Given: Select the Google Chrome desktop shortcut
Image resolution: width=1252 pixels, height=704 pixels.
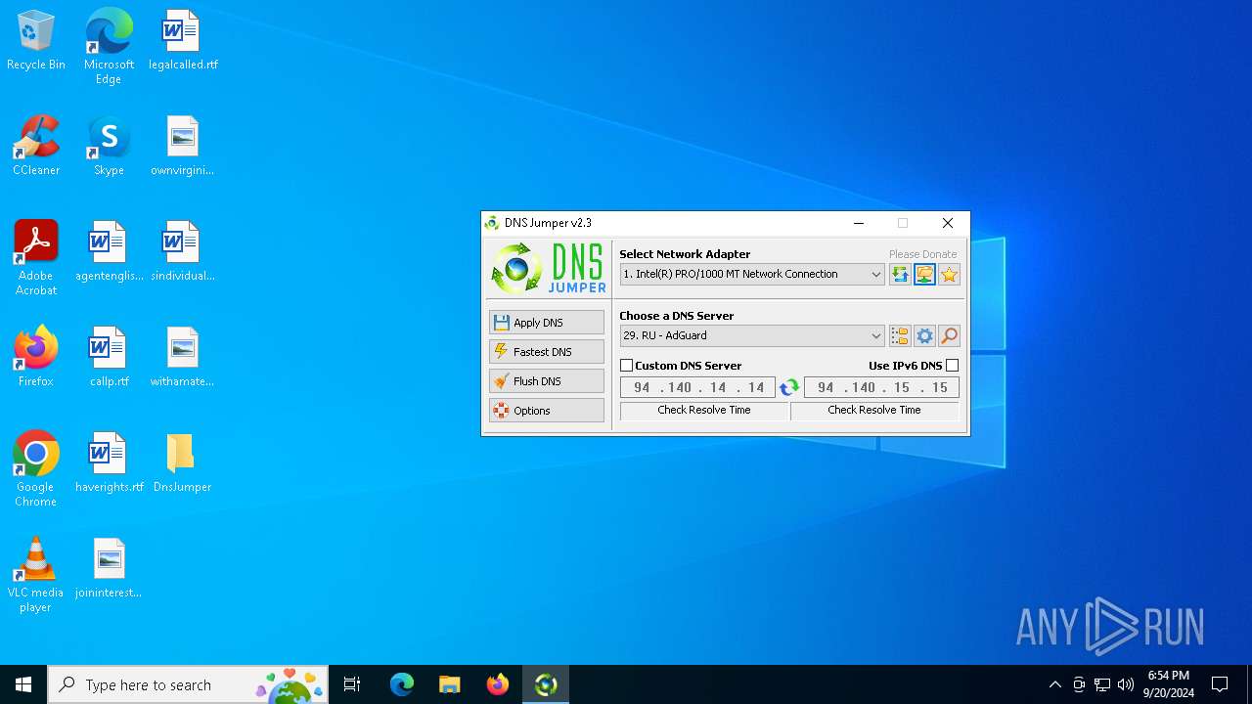Looking at the screenshot, I should tap(36, 469).
